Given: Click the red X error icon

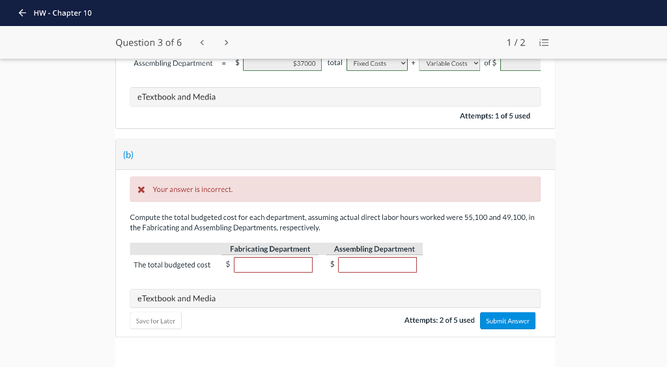Looking at the screenshot, I should tap(141, 189).
